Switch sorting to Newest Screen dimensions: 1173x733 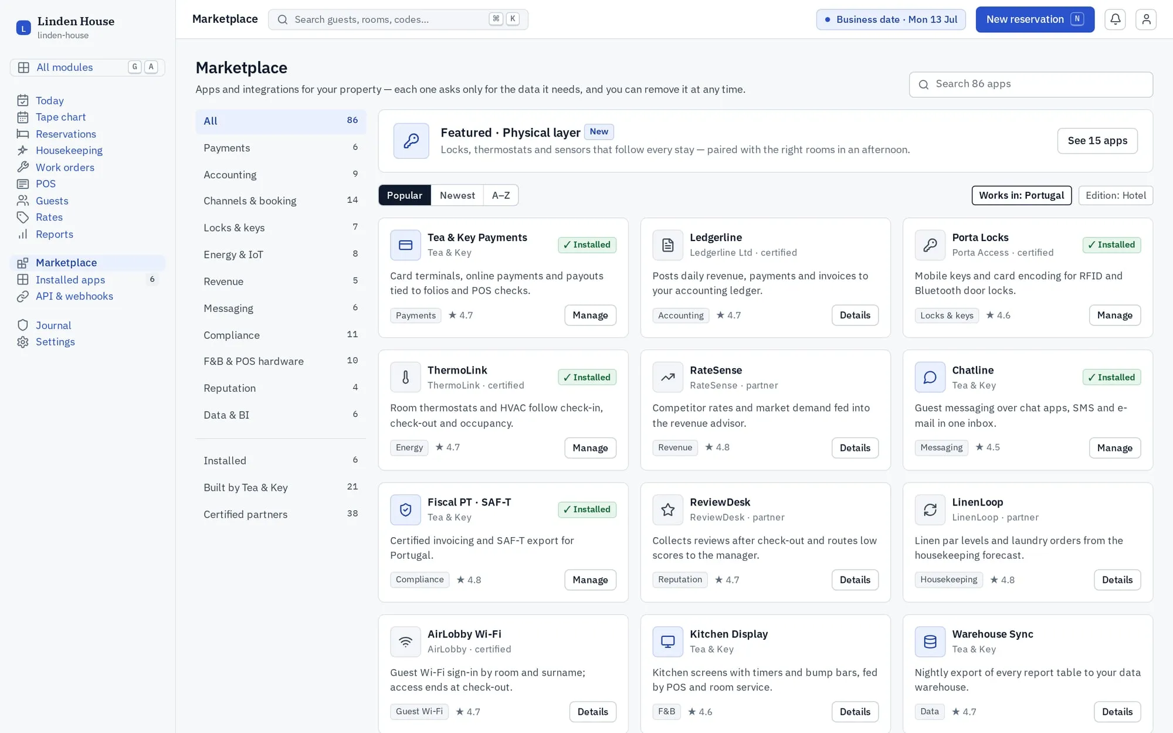(x=457, y=195)
